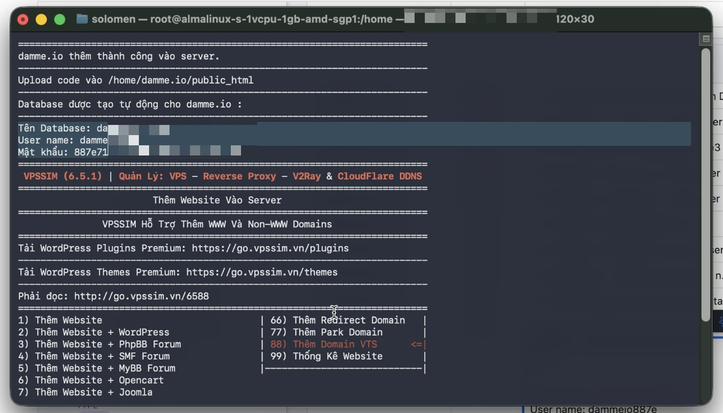Image resolution: width=723 pixels, height=413 pixels.
Task: Click the scrollback marker icon above the scrollbar
Action: (706, 39)
